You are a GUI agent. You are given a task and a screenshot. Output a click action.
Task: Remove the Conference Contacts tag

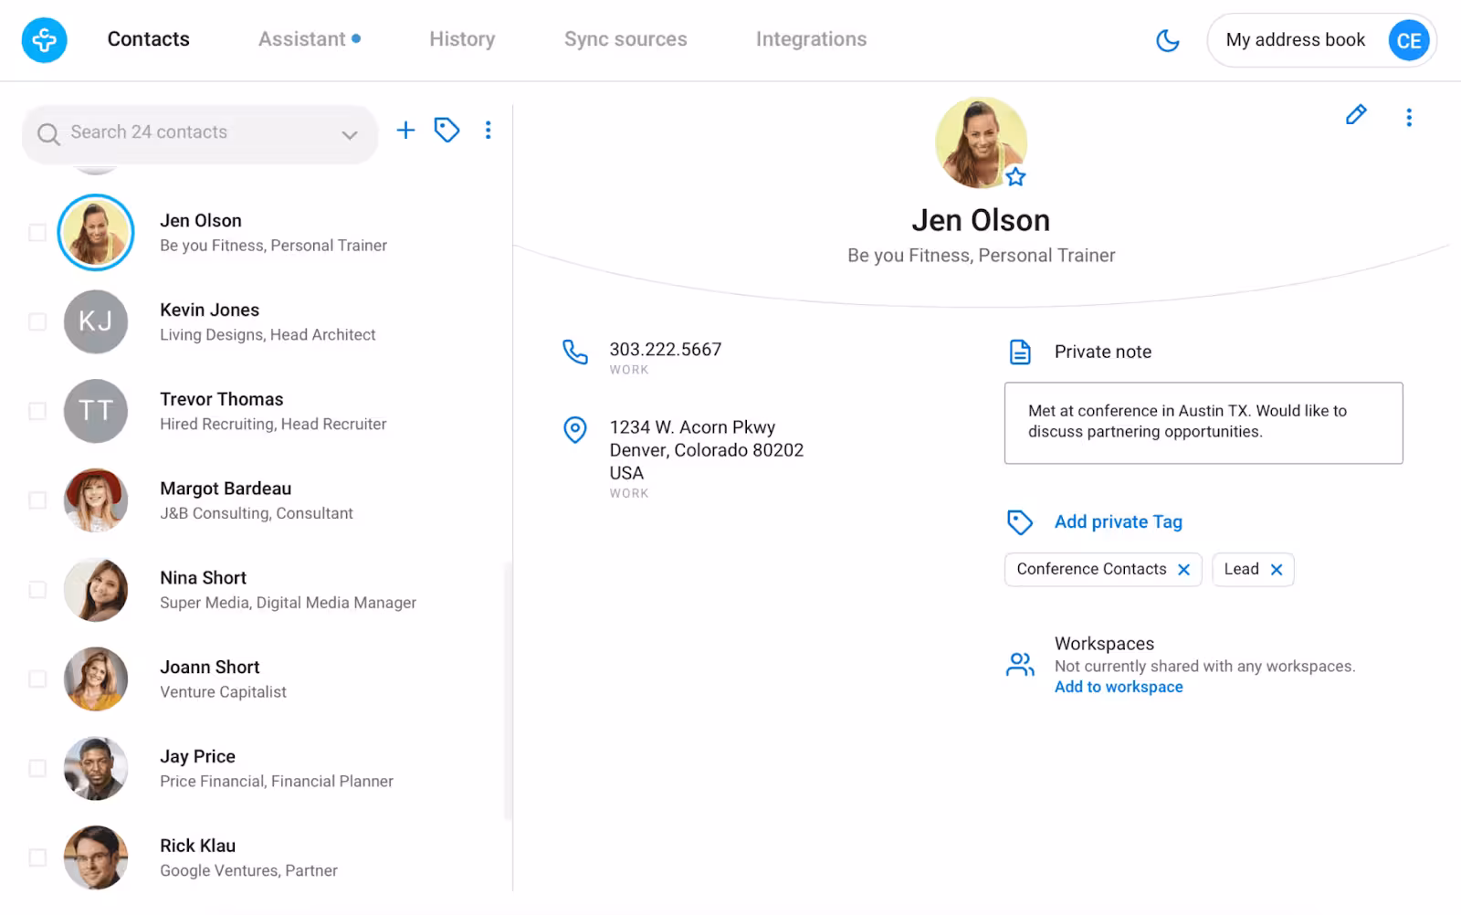1184,570
